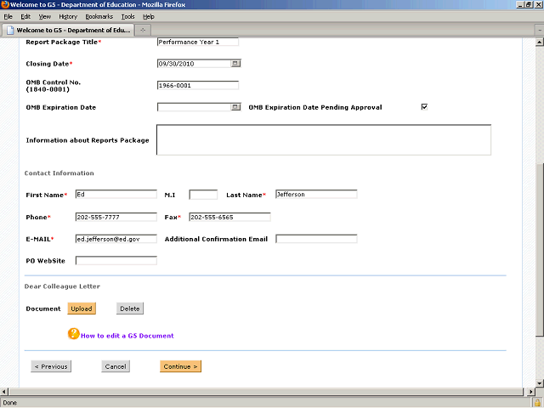
Task: Click the padlock security icon in status bar
Action: point(537,403)
